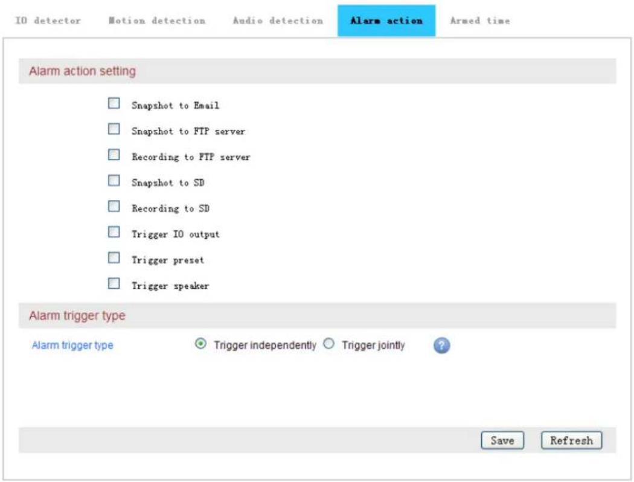Screen dimensions: 634x482
Task: Click the Alarm action setting heading
Action: click(x=82, y=71)
